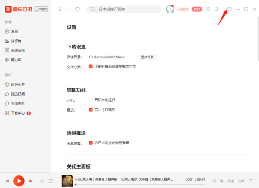Open settings via the gear icon
Image resolution: width=259 pixels, height=188 pixels.
click(x=217, y=9)
